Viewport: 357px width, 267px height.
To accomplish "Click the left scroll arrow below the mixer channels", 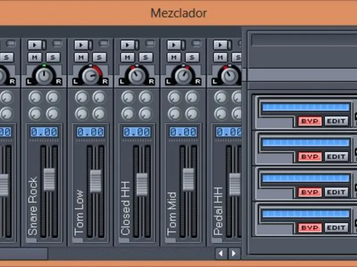I will pyautogui.click(x=221, y=253).
